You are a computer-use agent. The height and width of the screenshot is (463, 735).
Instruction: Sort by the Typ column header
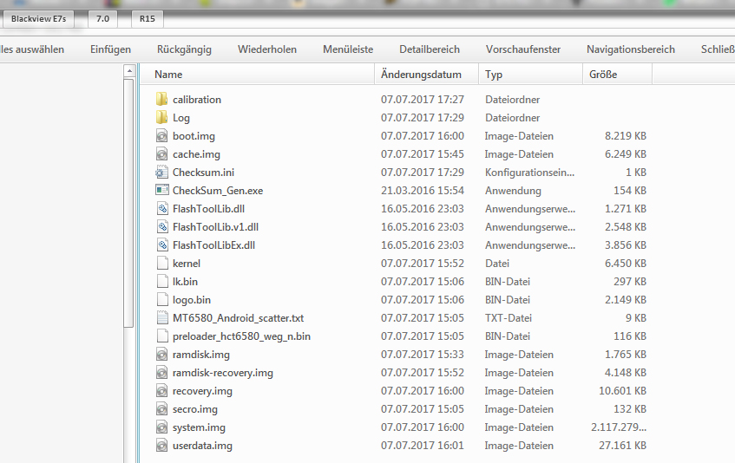[530, 75]
